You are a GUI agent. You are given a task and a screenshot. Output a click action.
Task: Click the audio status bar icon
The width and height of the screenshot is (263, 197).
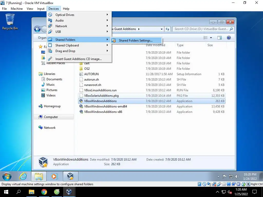click(209, 184)
